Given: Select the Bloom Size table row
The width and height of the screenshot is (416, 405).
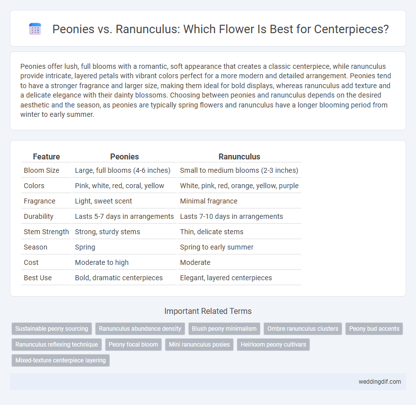Looking at the screenshot, I should 161,170.
